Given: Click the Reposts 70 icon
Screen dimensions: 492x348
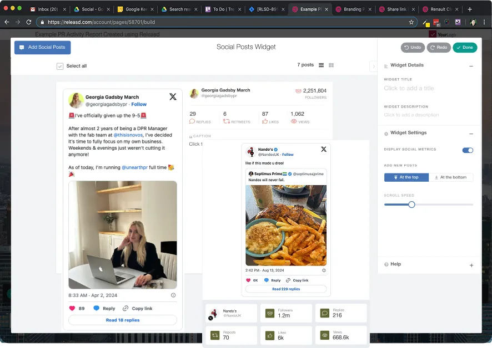Looking at the screenshot, I should pos(214,335).
